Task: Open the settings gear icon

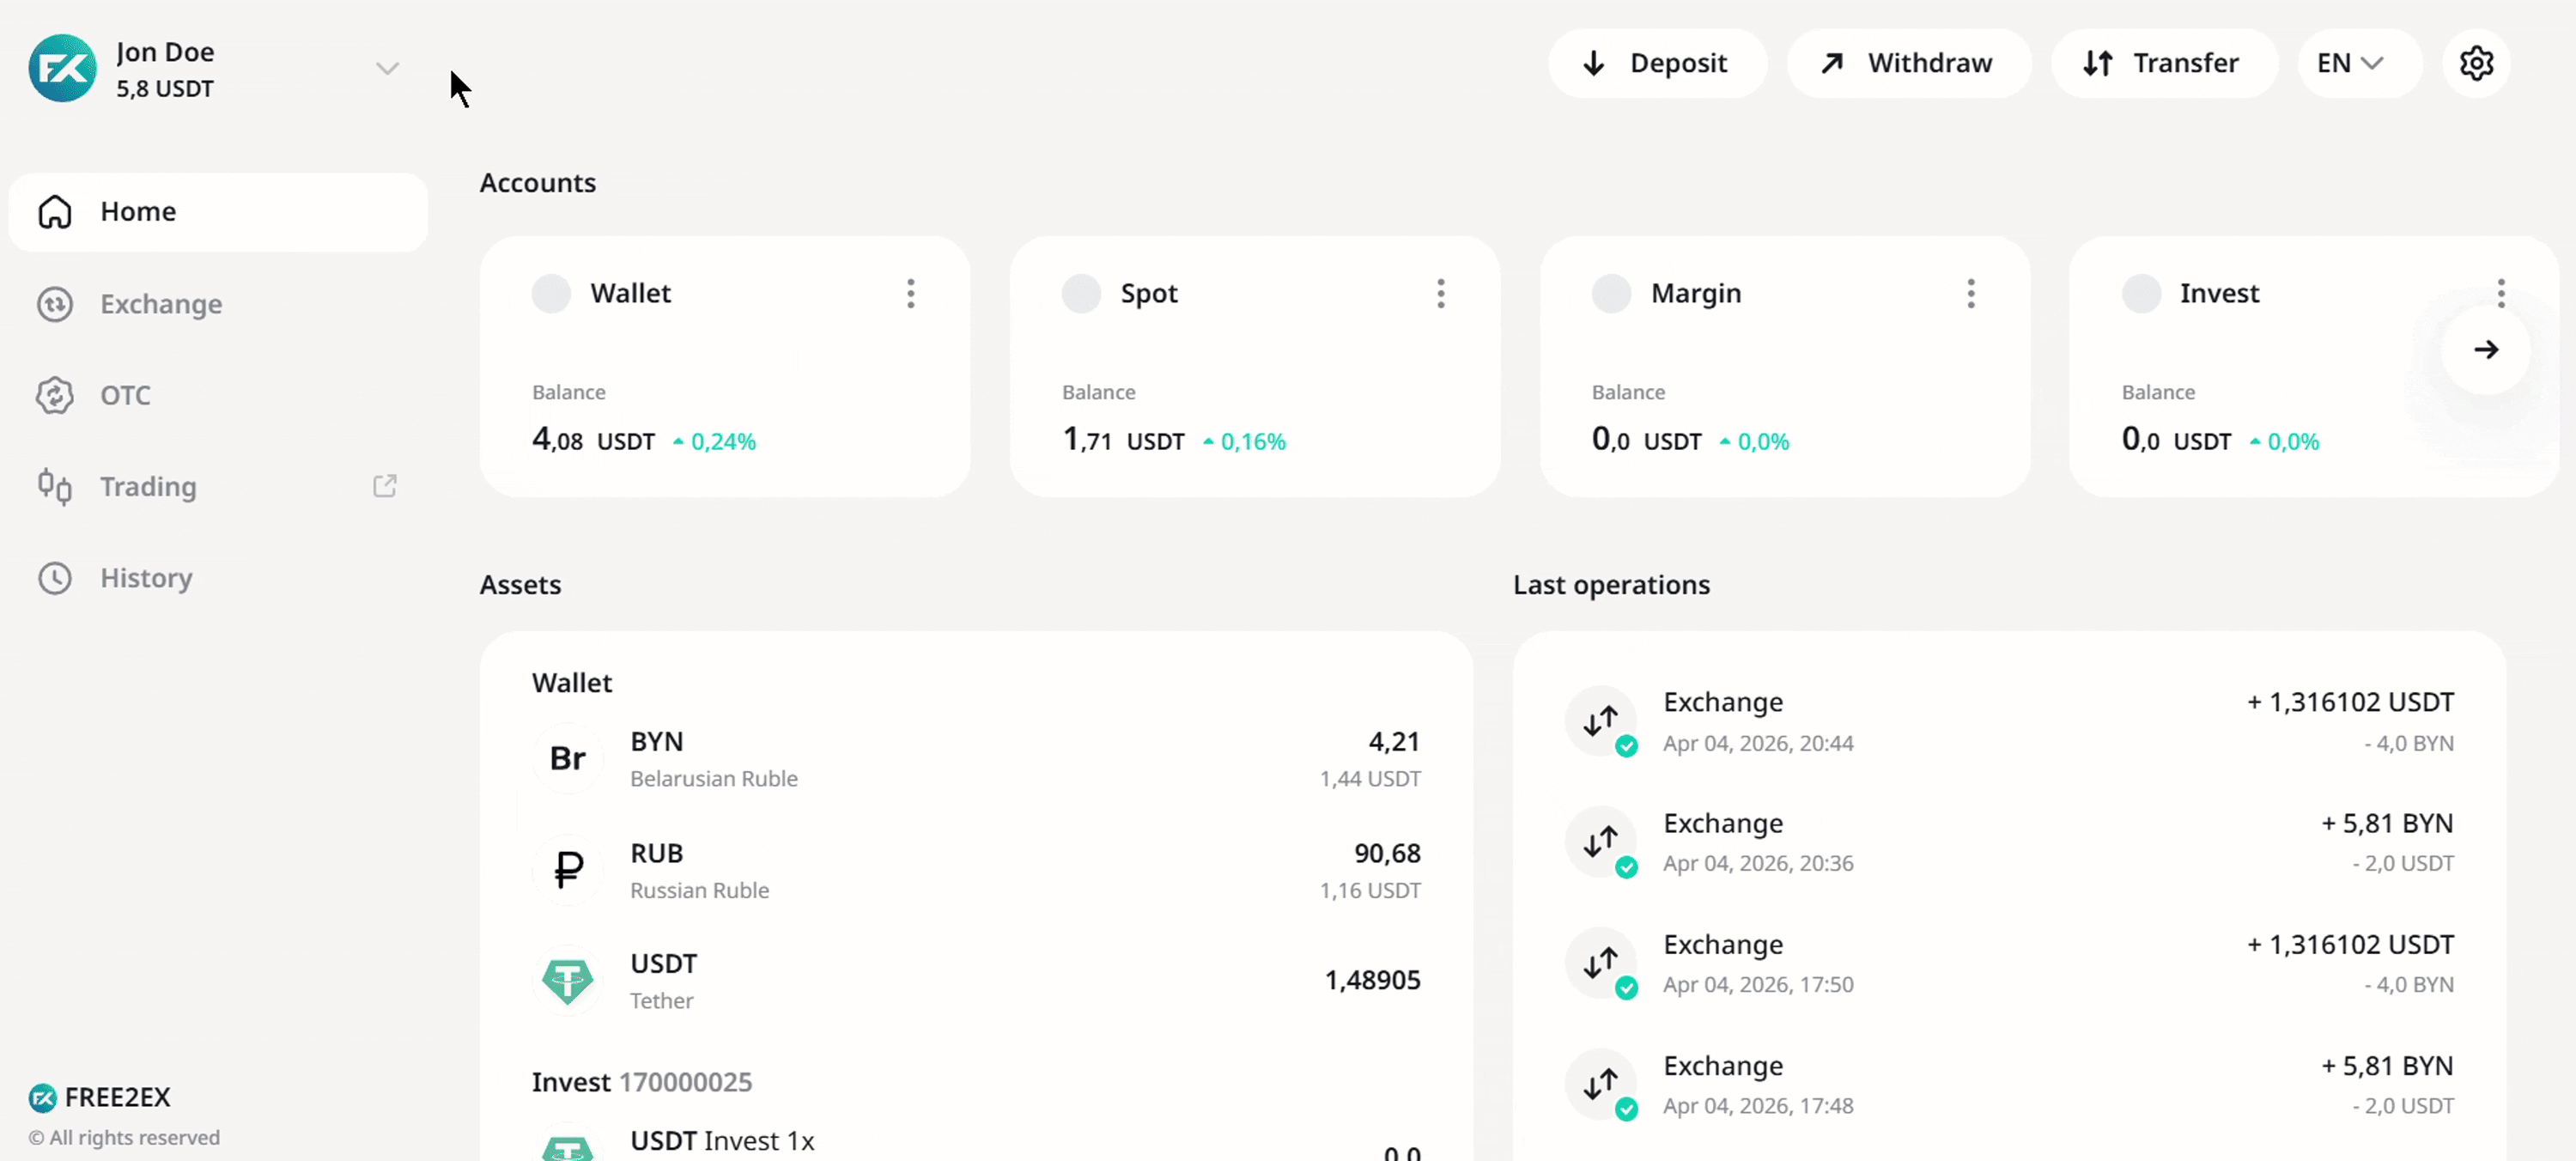Action: (x=2476, y=64)
